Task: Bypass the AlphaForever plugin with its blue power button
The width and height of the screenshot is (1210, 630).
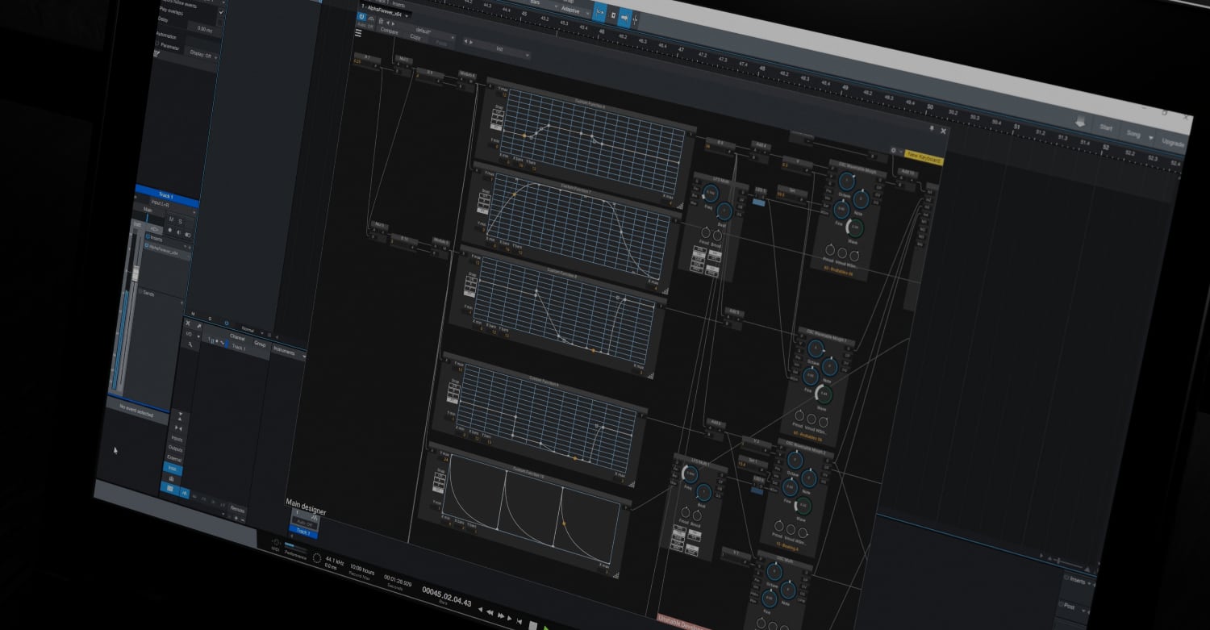Action: tap(361, 16)
